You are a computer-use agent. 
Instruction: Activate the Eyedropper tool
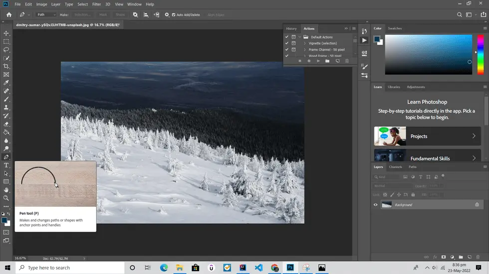coord(6,83)
